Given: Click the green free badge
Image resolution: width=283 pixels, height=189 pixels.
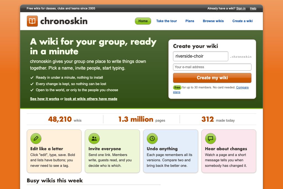Looking at the screenshot, I should pyautogui.click(x=177, y=88).
